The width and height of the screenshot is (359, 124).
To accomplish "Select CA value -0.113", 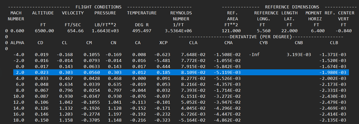I will 138,102.
